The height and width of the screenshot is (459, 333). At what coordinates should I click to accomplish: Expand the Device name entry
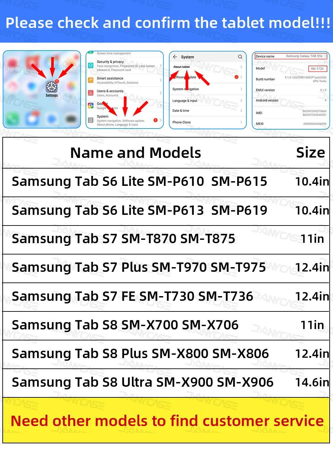point(291,56)
